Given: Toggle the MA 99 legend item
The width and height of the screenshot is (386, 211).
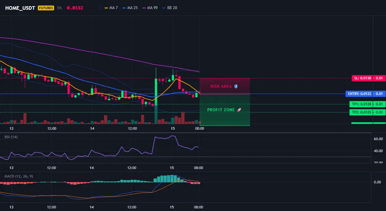Looking at the screenshot, I should 150,8.
